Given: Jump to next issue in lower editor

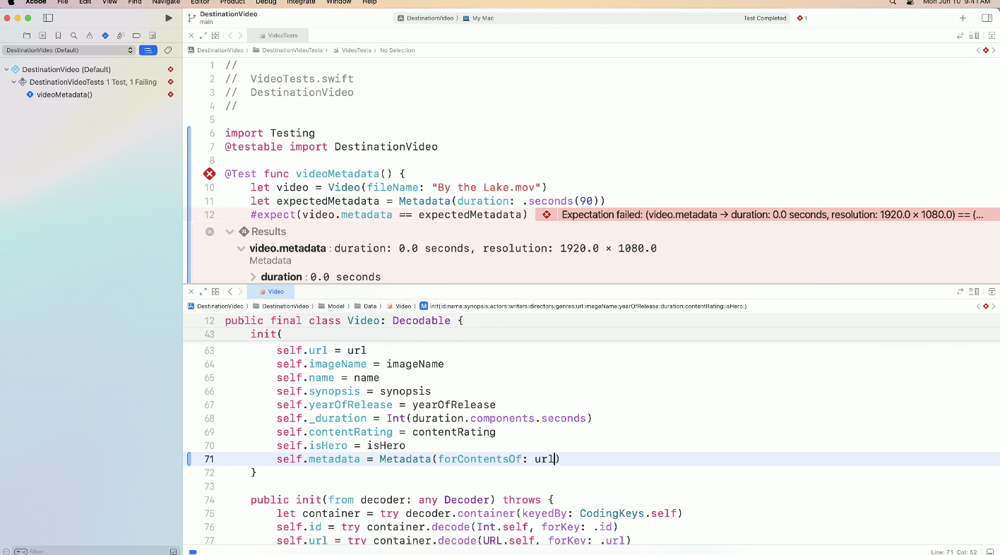Looking at the screenshot, I should pos(994,306).
